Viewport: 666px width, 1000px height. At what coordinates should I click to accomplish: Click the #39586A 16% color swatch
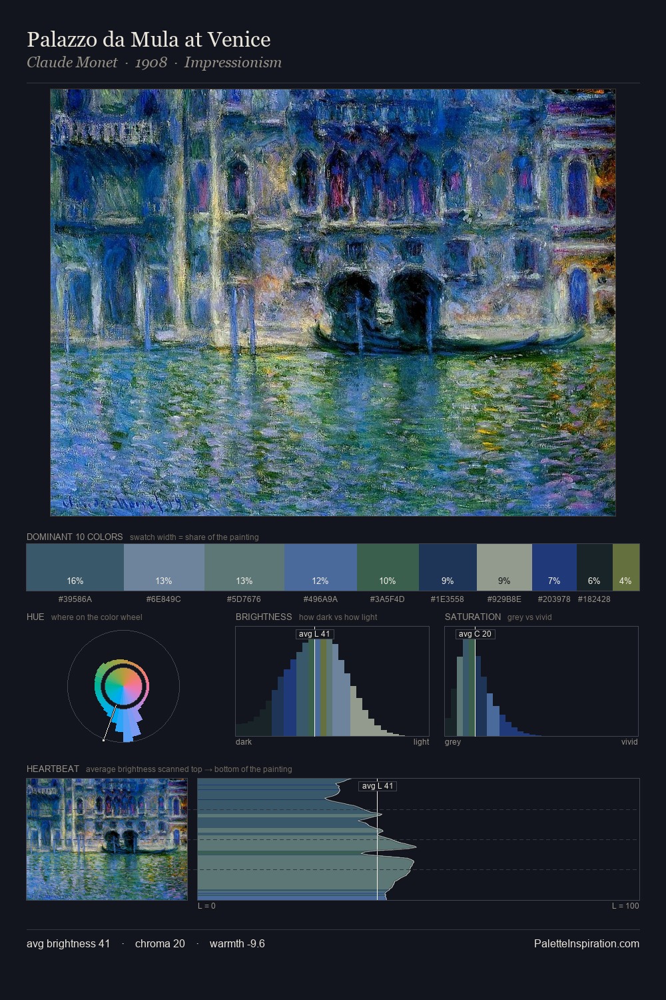pos(75,567)
